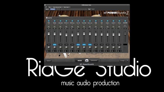Enable the Ride COMPR button

pos(96,45)
